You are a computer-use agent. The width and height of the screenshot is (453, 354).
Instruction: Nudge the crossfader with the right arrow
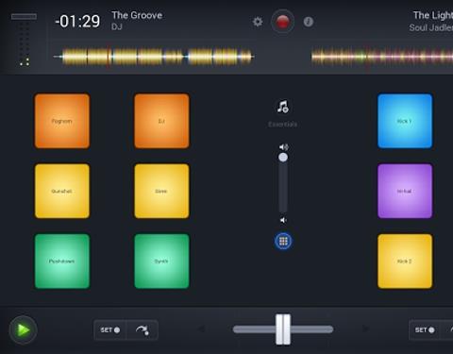point(365,329)
